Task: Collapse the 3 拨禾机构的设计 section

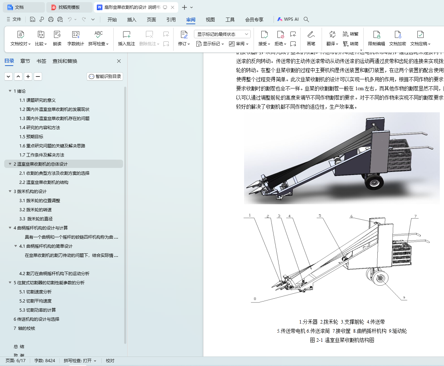Action: [10, 191]
